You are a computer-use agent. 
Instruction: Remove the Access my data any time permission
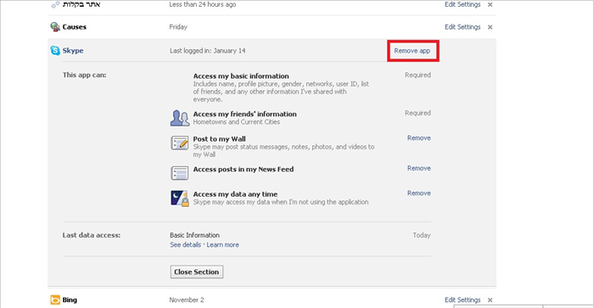(x=419, y=193)
